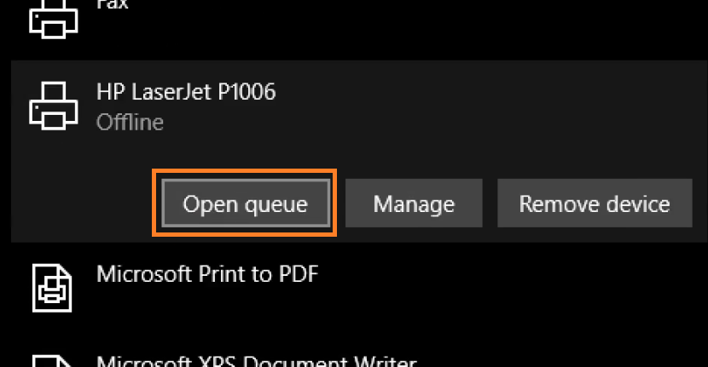Click empty space left of Open queue button

pos(85,204)
